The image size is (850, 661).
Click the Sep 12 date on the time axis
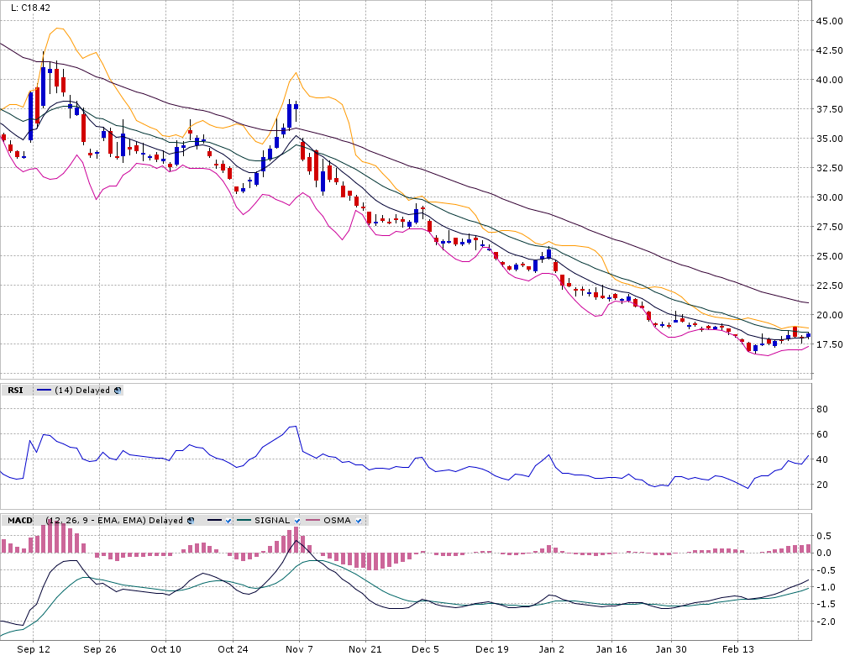coord(33,649)
